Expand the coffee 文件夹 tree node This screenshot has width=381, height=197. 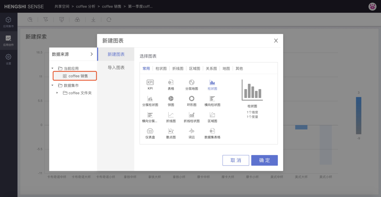[57, 93]
